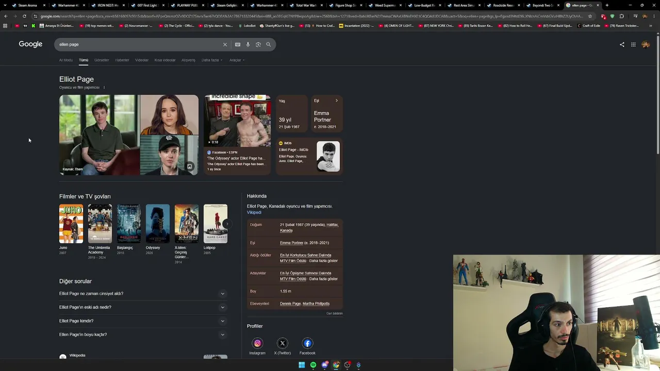Switch to the 'Total War' browser tab
This screenshot has width=660, height=371.
click(x=305, y=5)
